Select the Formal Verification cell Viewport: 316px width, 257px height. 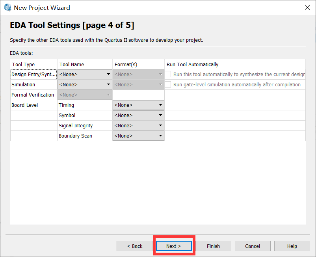(x=33, y=95)
